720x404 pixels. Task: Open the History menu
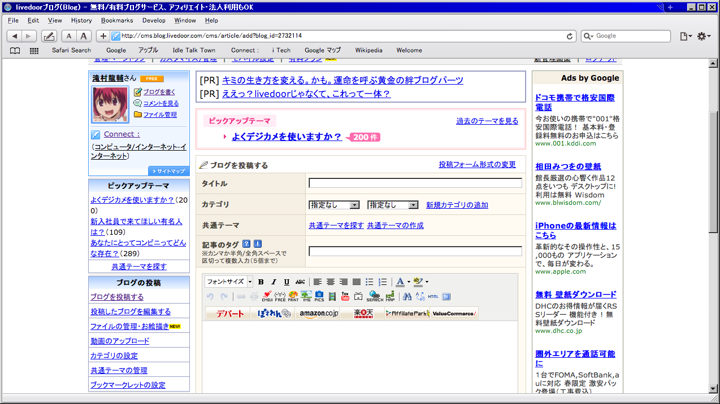pyautogui.click(x=81, y=20)
